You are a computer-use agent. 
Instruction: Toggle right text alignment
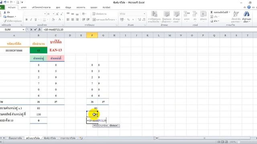tap(77, 20)
